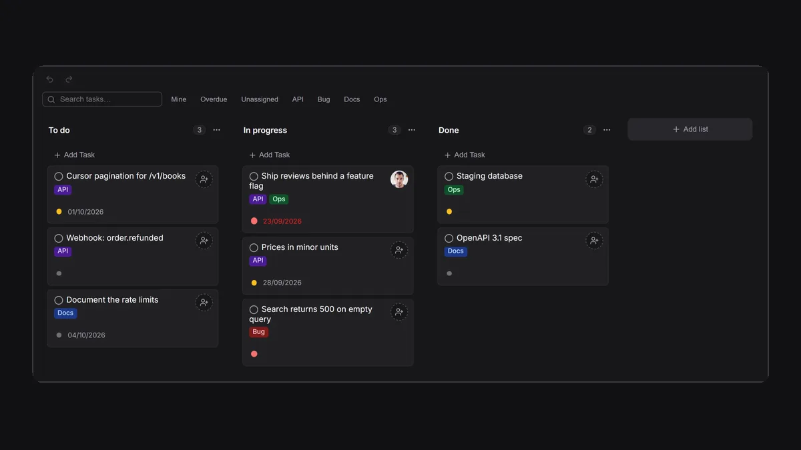Click overdue date 23/09/2026
This screenshot has width=801, height=450.
282,221
